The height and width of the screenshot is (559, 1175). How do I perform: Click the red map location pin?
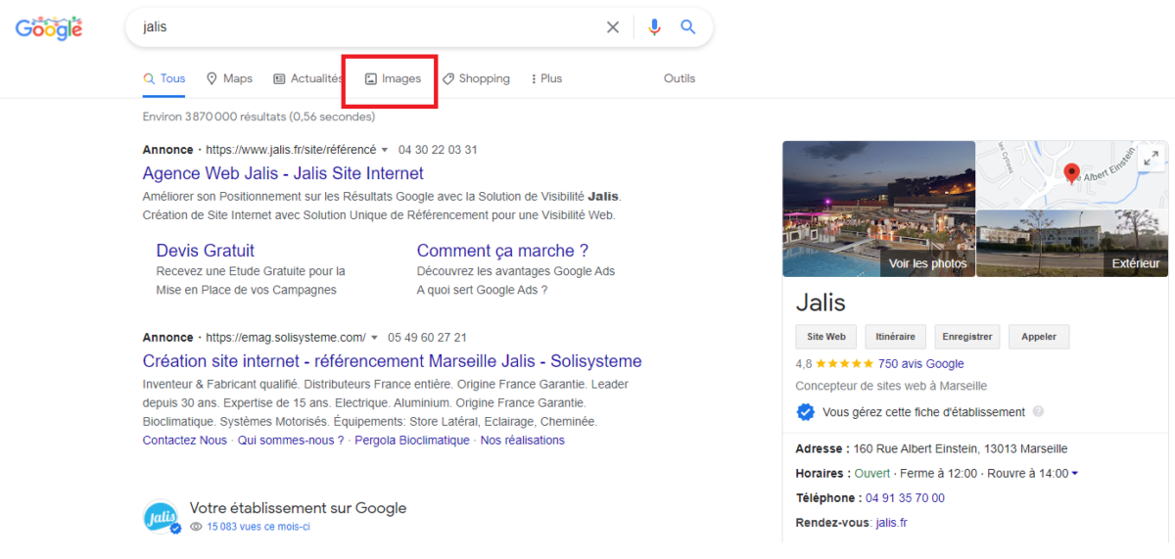click(x=1071, y=174)
